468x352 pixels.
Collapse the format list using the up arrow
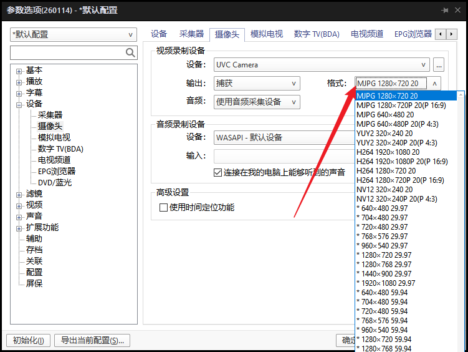[x=434, y=84]
